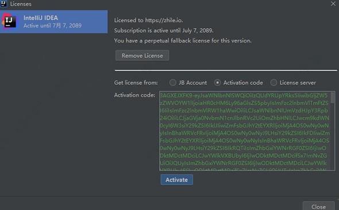Click the activation code scrollbar thumb
Screen dimensions: 339x210
[x=333, y=98]
